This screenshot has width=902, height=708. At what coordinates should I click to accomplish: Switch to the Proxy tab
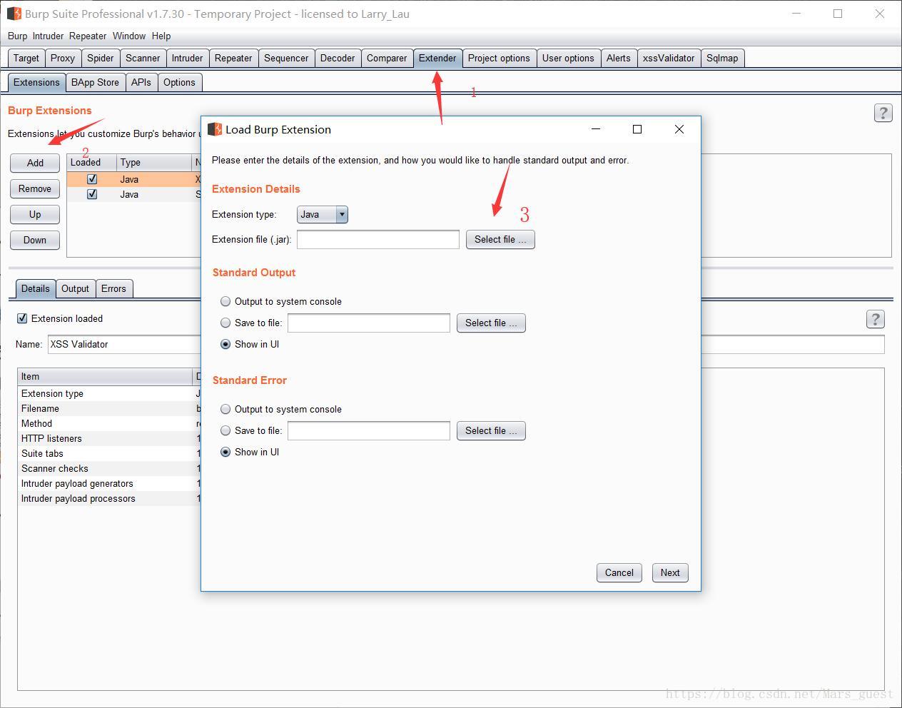pos(63,58)
